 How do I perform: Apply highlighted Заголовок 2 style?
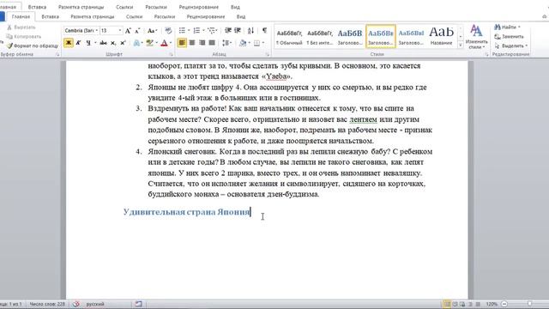pyautogui.click(x=381, y=36)
